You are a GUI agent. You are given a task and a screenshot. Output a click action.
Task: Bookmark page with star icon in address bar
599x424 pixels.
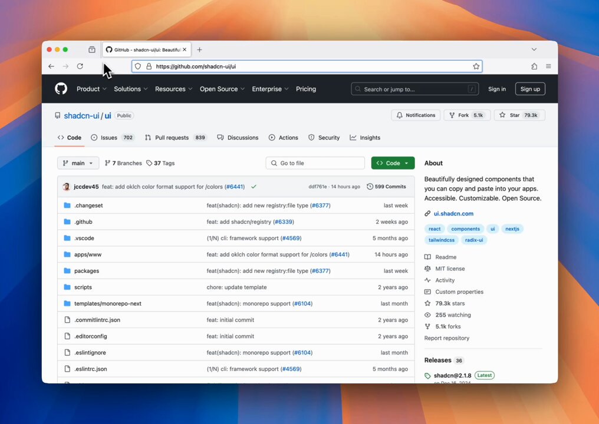coord(476,67)
